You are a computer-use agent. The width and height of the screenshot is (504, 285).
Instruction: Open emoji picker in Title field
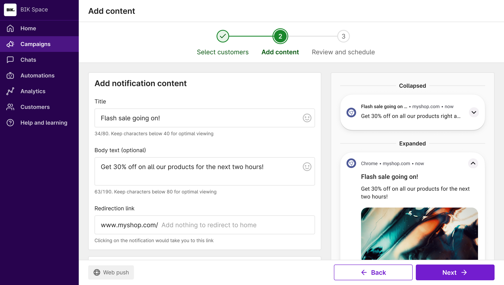307,118
